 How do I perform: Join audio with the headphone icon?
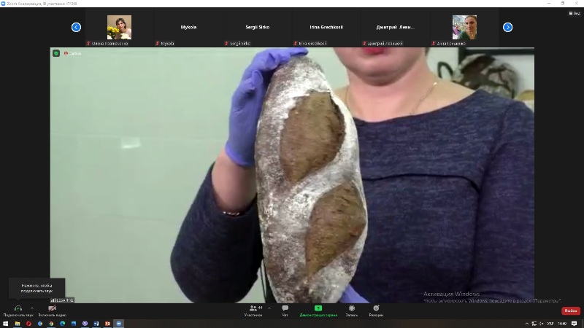pyautogui.click(x=18, y=309)
